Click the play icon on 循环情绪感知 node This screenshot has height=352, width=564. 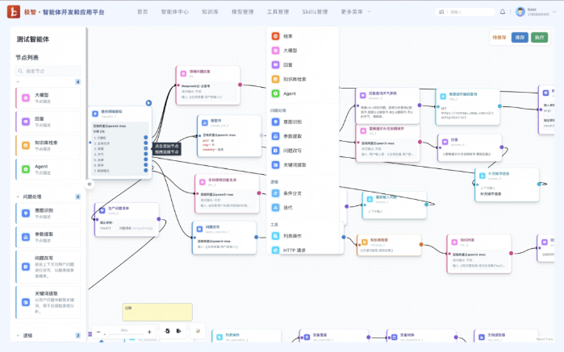[148, 103]
